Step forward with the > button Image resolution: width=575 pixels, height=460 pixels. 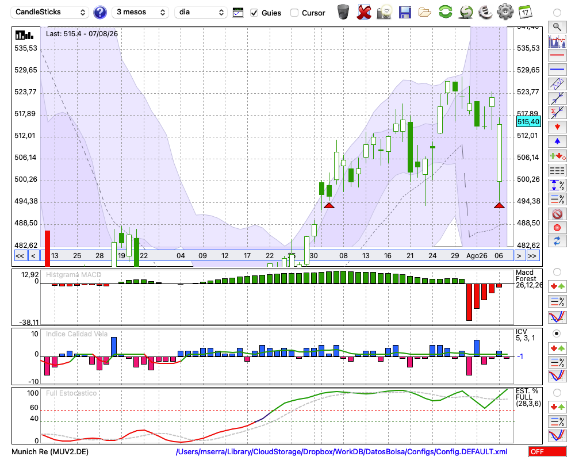519,256
